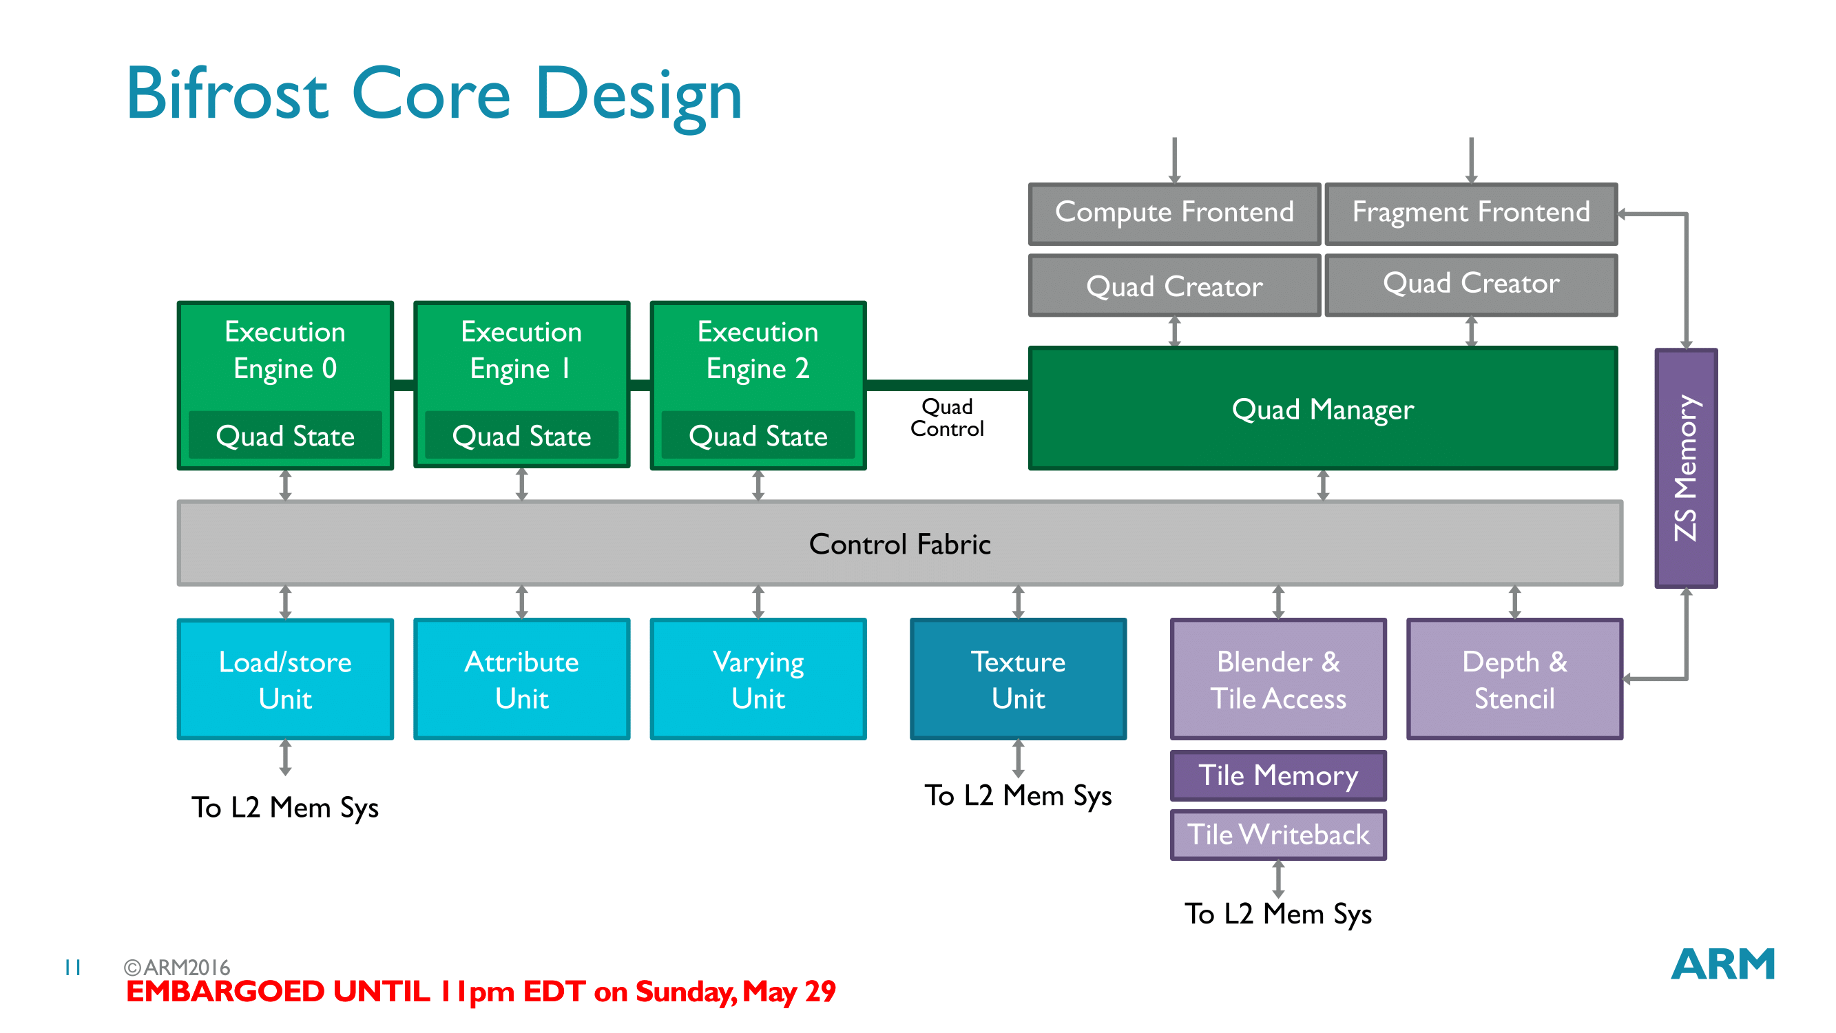Select the Compute Frontend block
Viewport: 1836px width, 1033px height.
point(1174,213)
